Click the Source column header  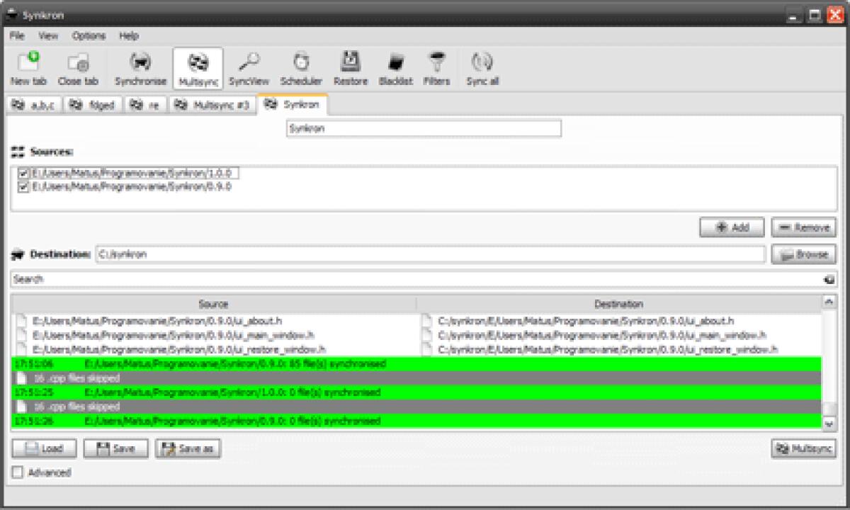pos(213,304)
